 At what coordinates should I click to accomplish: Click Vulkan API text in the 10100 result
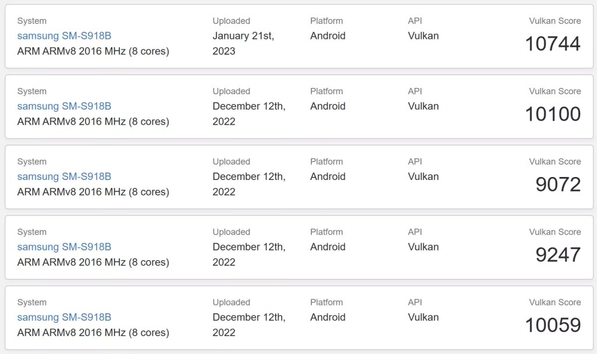pyautogui.click(x=423, y=106)
